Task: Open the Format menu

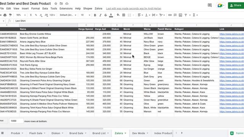Action: (35, 8)
